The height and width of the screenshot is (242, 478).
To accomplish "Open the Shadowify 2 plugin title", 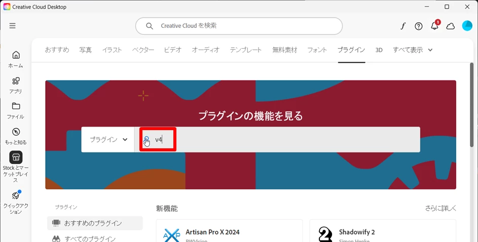I will [x=357, y=232].
